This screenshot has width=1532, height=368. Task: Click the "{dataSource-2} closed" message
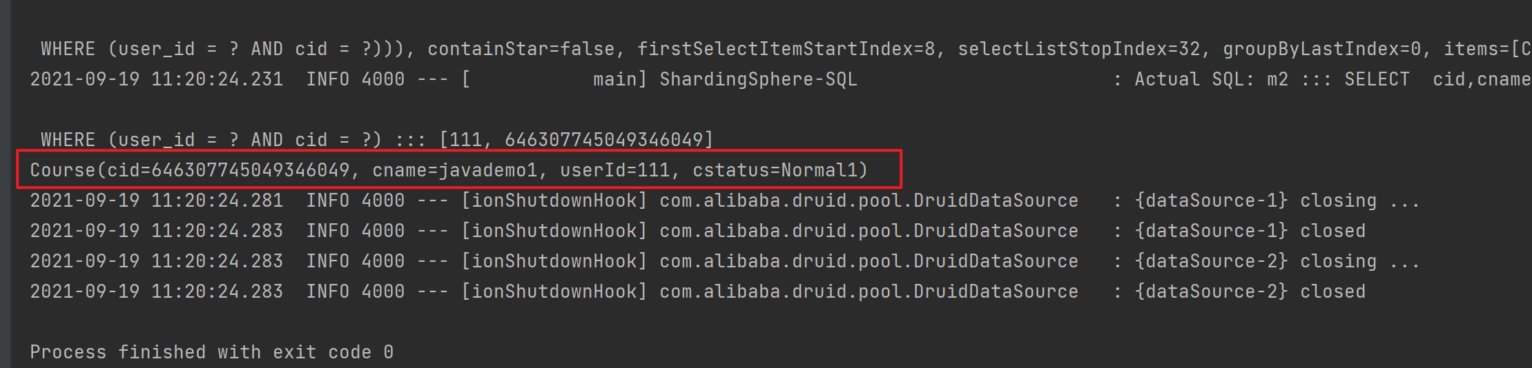click(x=1250, y=292)
